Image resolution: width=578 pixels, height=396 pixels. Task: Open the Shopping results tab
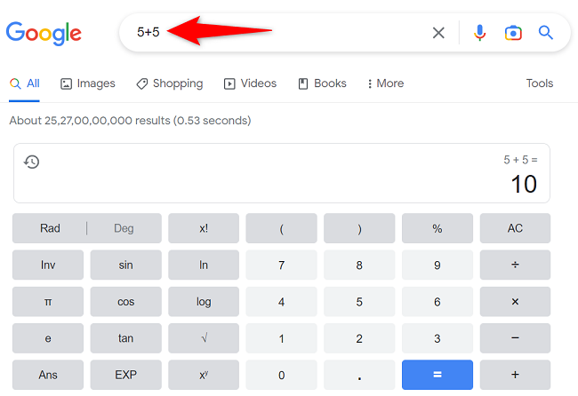[x=169, y=83]
